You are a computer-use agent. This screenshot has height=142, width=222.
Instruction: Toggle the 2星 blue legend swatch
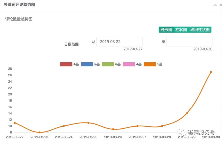(87, 64)
